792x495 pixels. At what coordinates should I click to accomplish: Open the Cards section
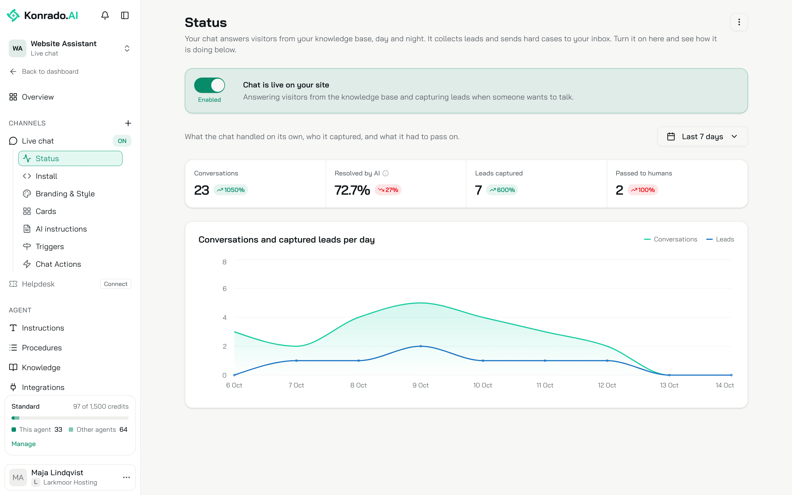coord(70,211)
